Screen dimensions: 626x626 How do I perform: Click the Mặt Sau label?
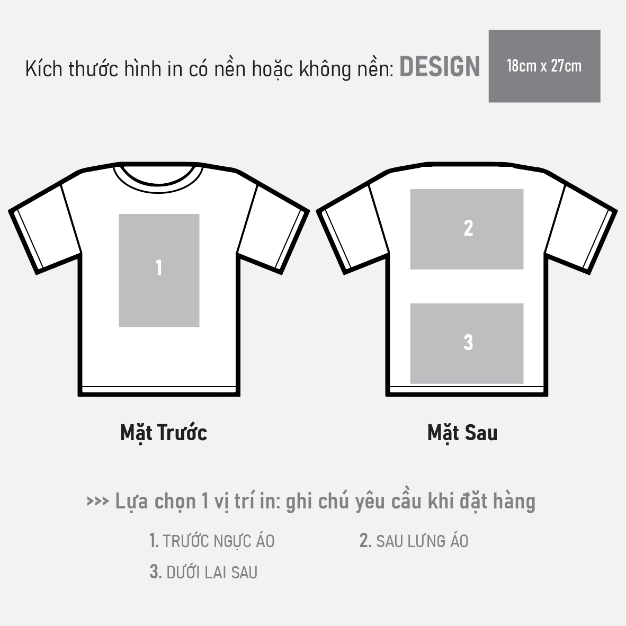(462, 433)
